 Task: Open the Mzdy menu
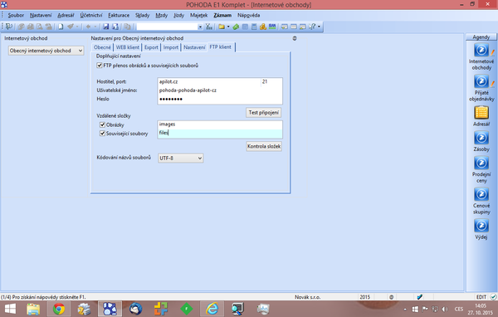(161, 15)
